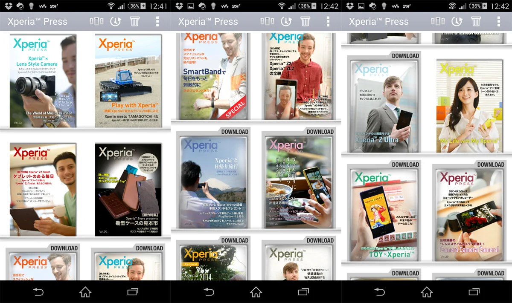Viewport: 512px width, 303px height.
Task: Tap the Back navigation button on left screen
Action: [x=38, y=292]
